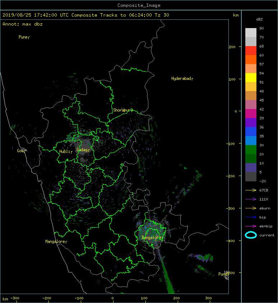Pick the purple swatch between 39 and 36
The height and width of the screenshot is (303, 278).
pyautogui.click(x=251, y=122)
